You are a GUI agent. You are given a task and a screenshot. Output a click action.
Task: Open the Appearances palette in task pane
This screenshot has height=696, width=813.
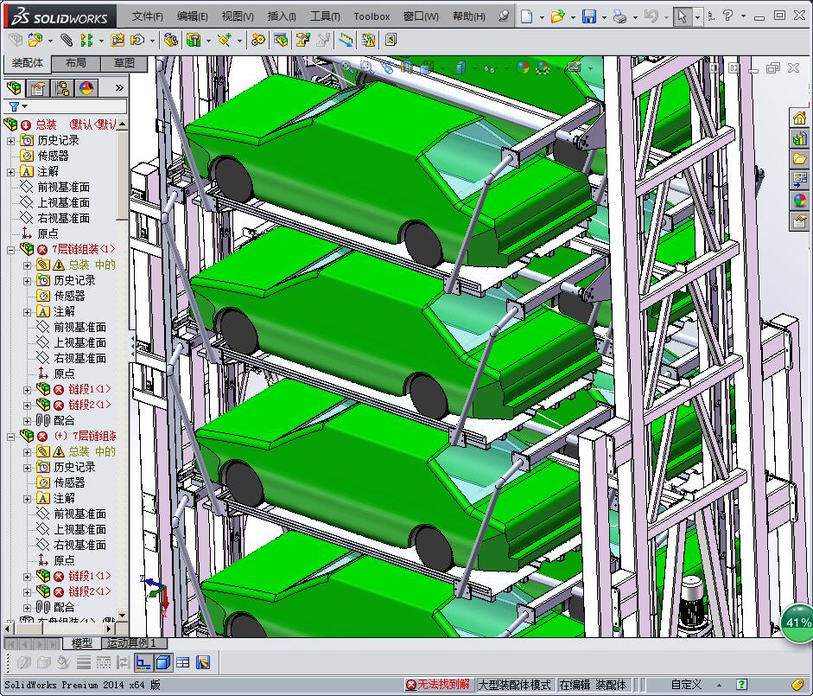799,201
